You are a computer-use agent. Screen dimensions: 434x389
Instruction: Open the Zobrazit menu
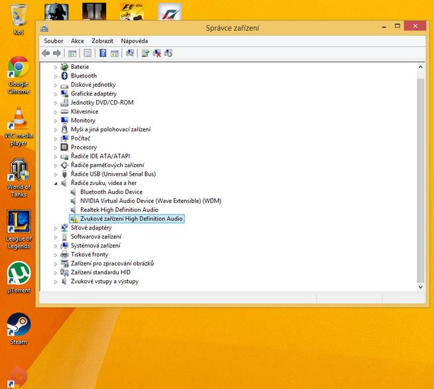coord(103,41)
